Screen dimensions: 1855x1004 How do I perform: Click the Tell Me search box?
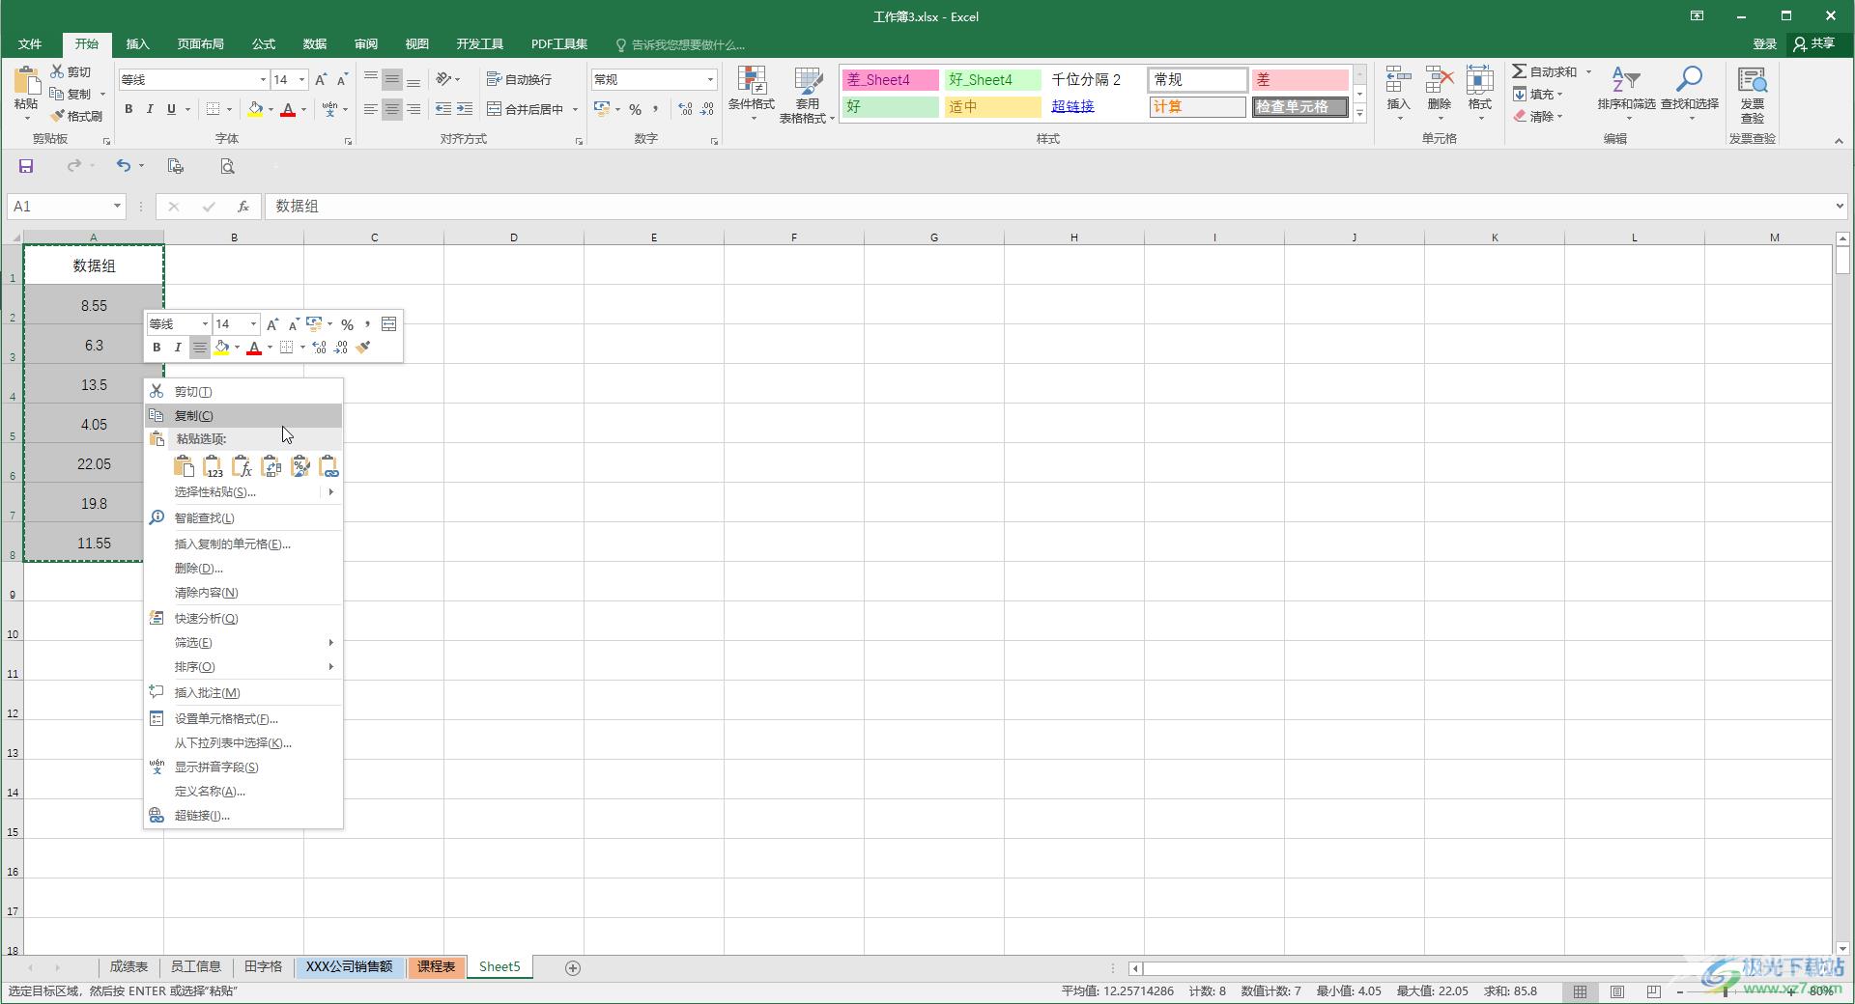point(680,44)
